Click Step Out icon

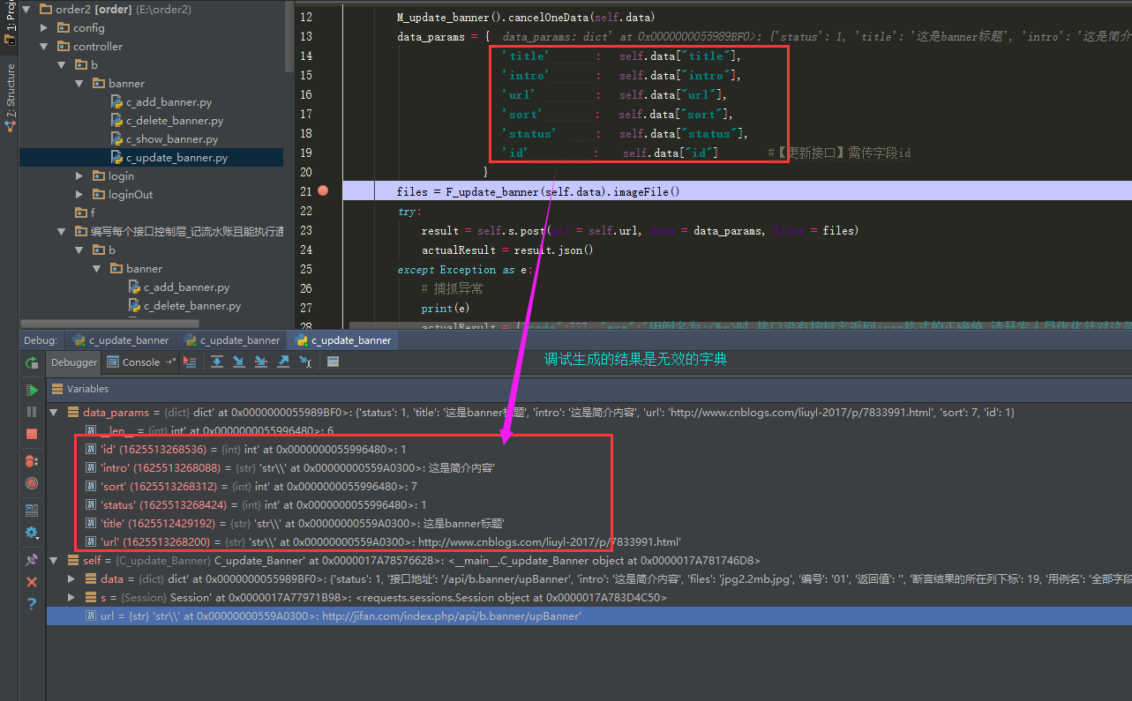[283, 362]
